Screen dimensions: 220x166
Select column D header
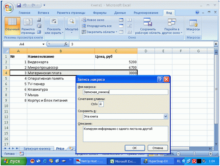tap(146, 51)
